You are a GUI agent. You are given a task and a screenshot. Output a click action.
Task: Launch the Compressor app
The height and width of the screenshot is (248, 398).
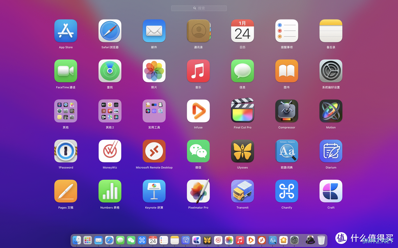(x=287, y=111)
